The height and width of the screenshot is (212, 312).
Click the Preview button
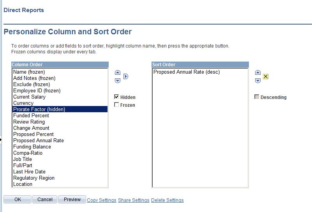(x=72, y=200)
